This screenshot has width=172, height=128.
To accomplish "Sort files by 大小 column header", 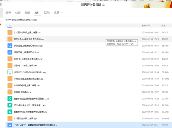I will (163, 26).
